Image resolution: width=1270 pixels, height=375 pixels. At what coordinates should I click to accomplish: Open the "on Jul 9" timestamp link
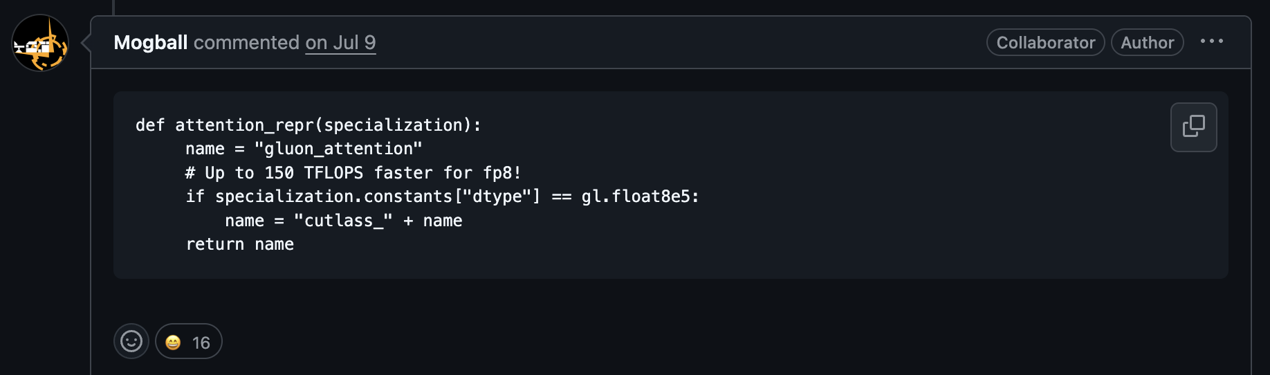point(340,43)
